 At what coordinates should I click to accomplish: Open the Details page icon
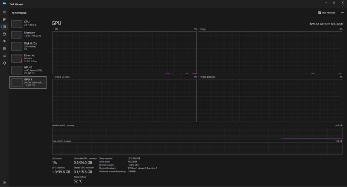(4, 56)
